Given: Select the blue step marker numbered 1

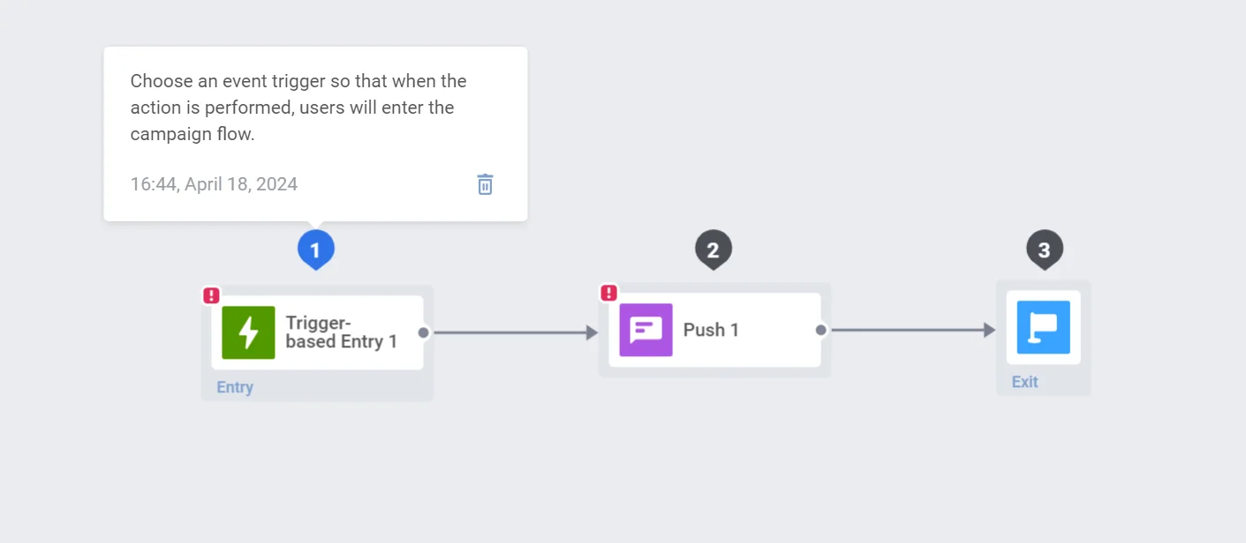Looking at the screenshot, I should [315, 249].
